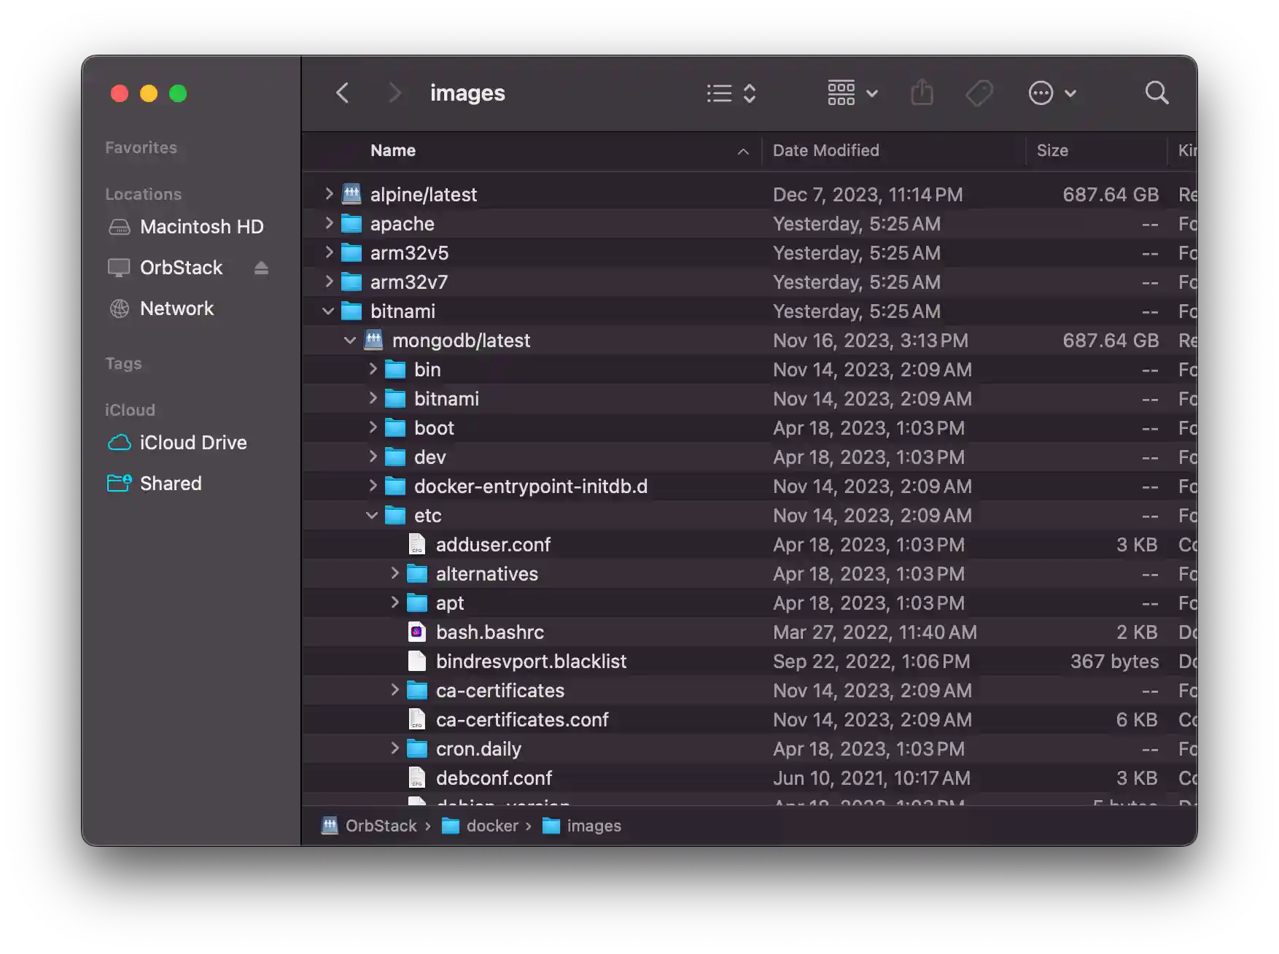Open the Tags icon
The height and width of the screenshot is (954, 1279).
coord(979,93)
